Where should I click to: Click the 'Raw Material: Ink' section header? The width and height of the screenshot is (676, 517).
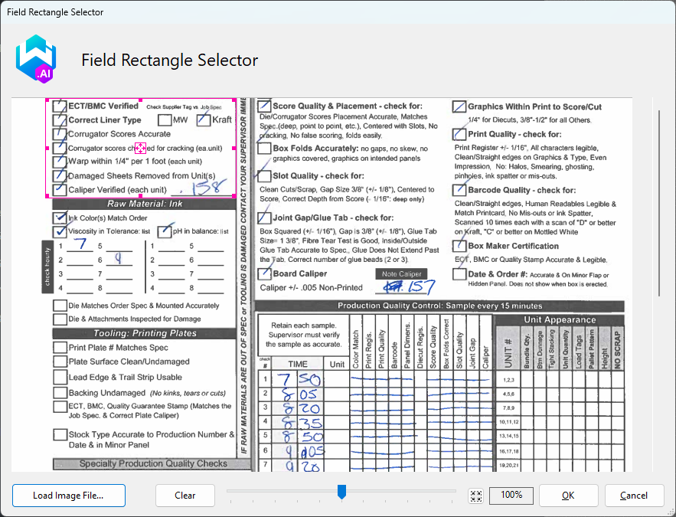145,204
